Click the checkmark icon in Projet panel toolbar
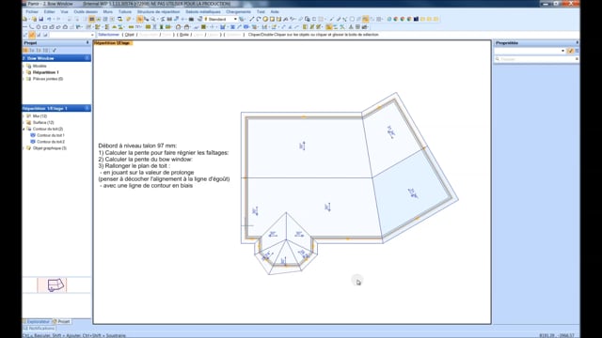Viewport: 602px width, 338px height. point(55,50)
